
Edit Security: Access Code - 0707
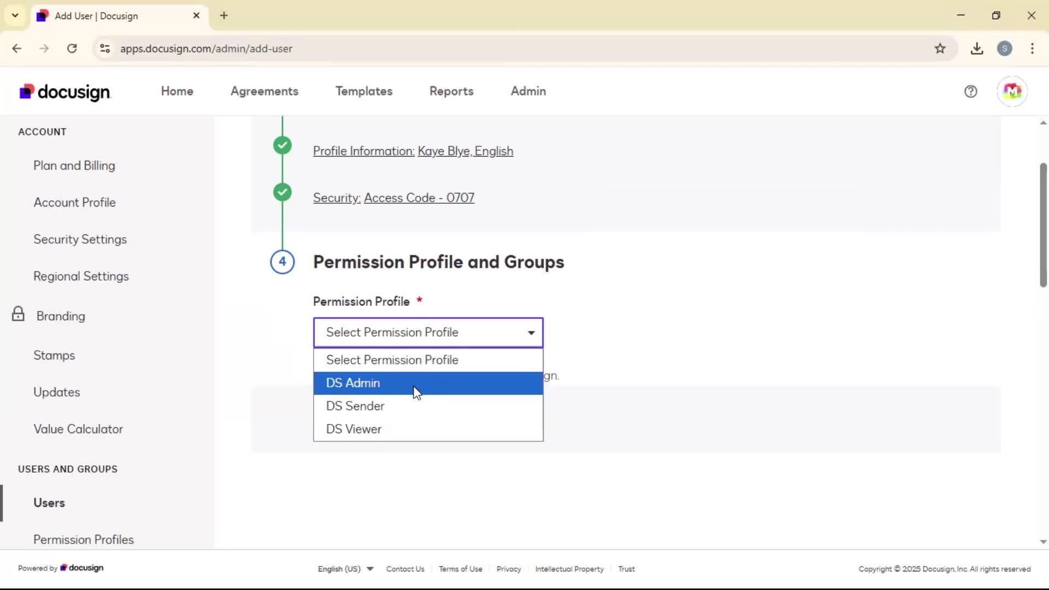393,198
